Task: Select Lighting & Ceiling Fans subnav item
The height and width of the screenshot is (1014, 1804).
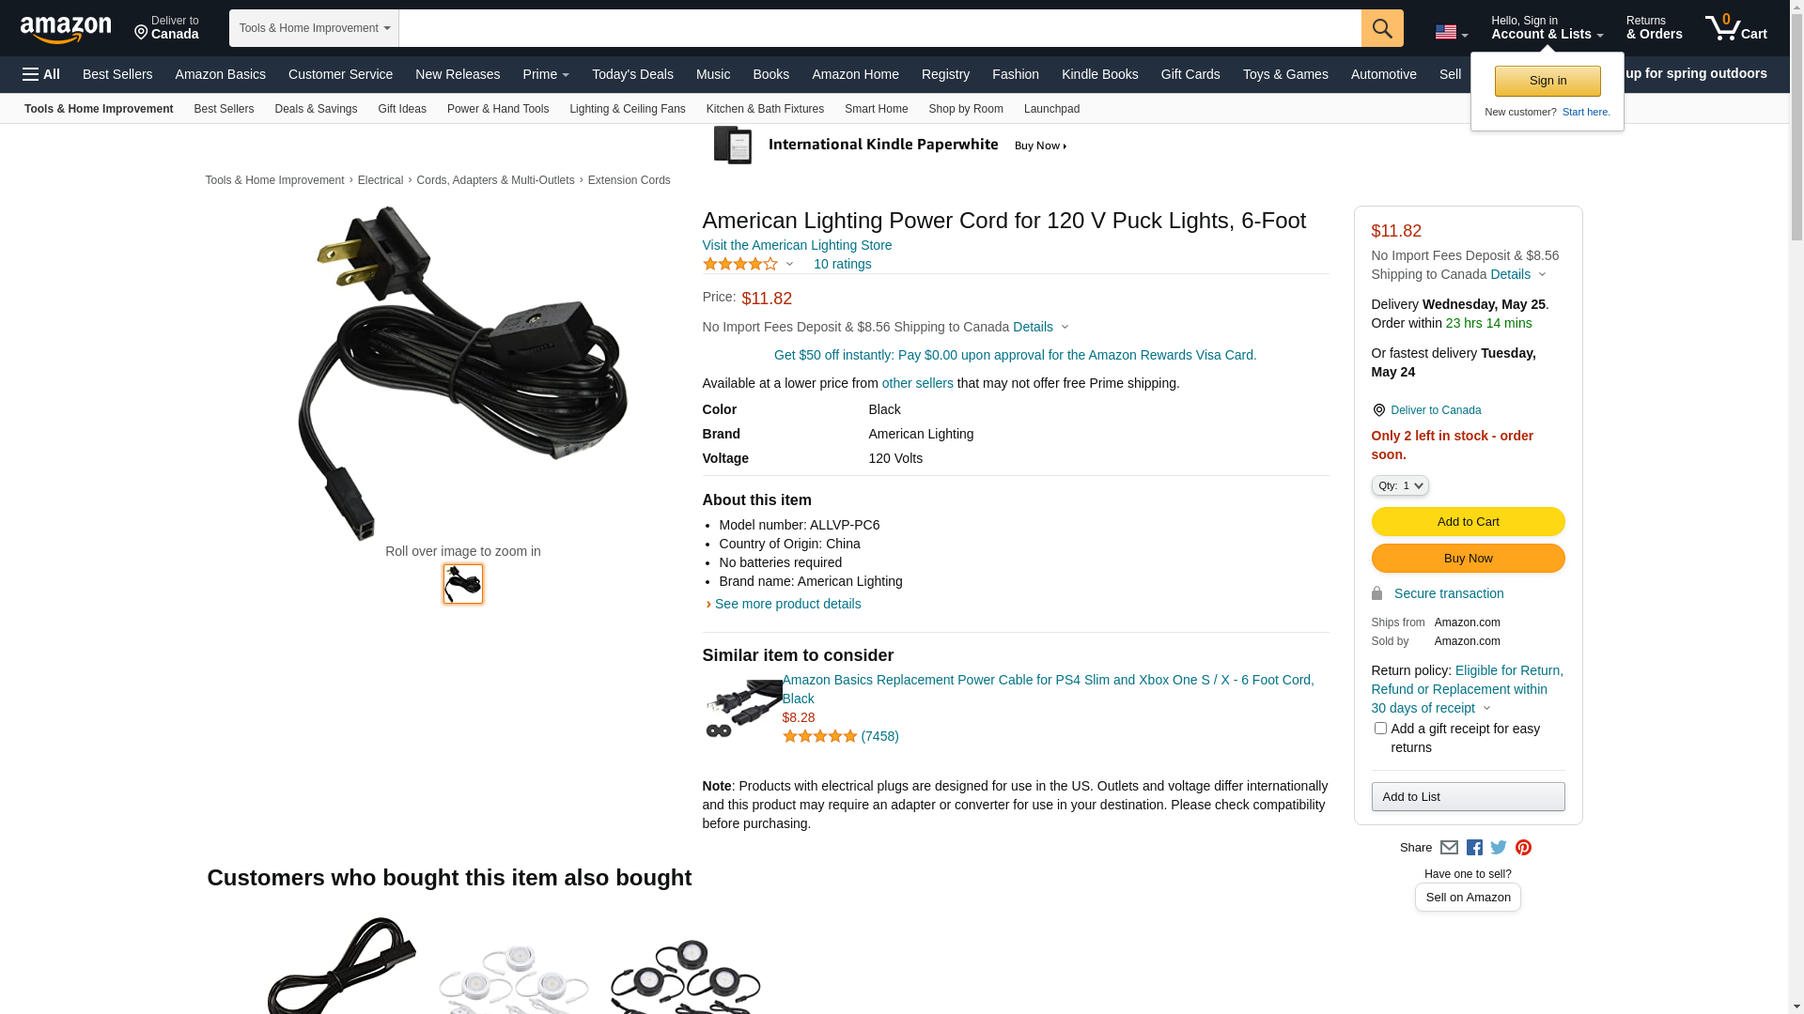Action: 627,109
